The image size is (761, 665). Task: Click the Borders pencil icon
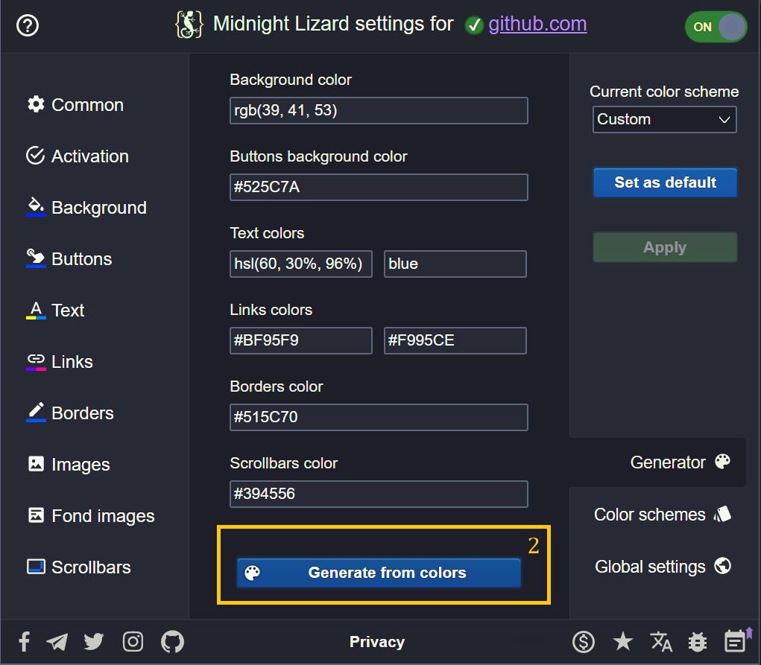[x=36, y=413]
